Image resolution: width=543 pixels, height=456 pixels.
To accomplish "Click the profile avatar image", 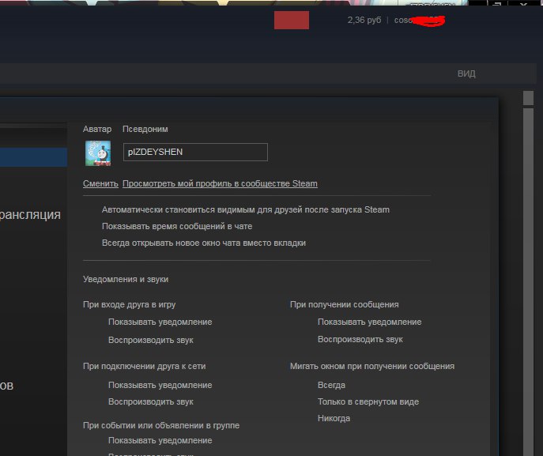I will (98, 153).
